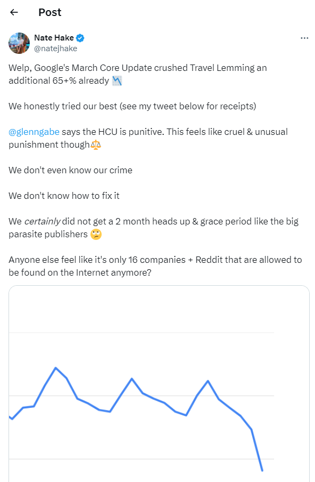
Task: Click the balance scales emoji
Action: tap(96, 144)
